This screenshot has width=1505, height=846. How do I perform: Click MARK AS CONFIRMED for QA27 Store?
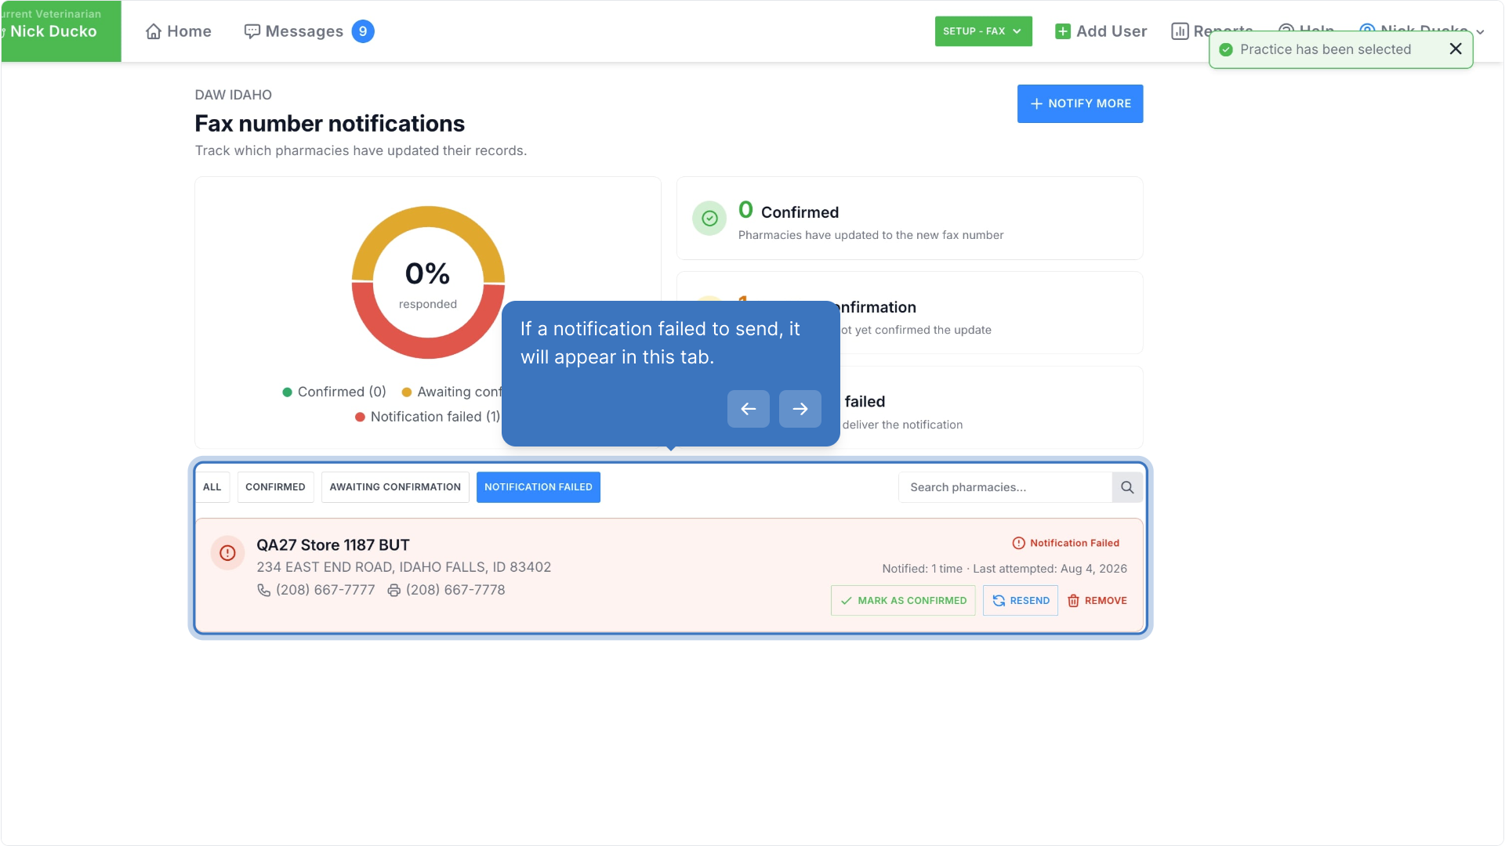tap(903, 601)
